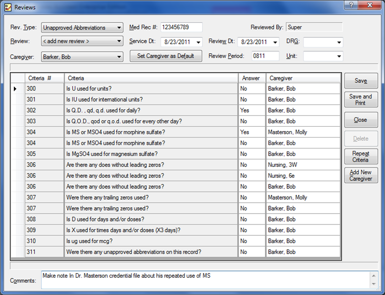Viewport: 385px width, 295px height.
Task: Click the help question mark button
Action: pos(351,5)
